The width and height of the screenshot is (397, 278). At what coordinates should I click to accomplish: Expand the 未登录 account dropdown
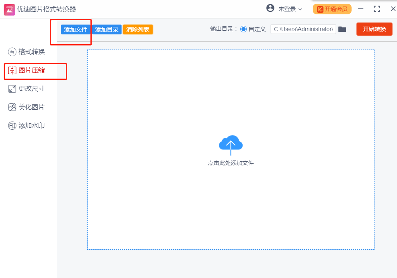coord(290,9)
